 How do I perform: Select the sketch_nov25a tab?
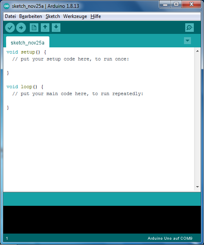[28, 42]
